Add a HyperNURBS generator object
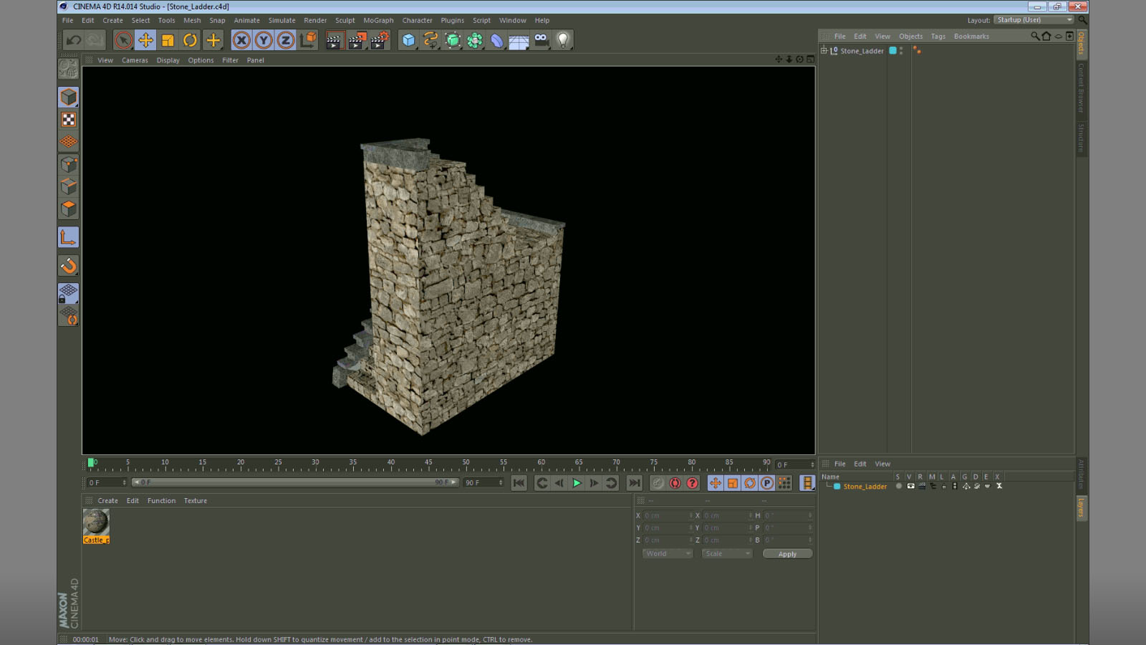This screenshot has height=645, width=1146. click(x=453, y=40)
